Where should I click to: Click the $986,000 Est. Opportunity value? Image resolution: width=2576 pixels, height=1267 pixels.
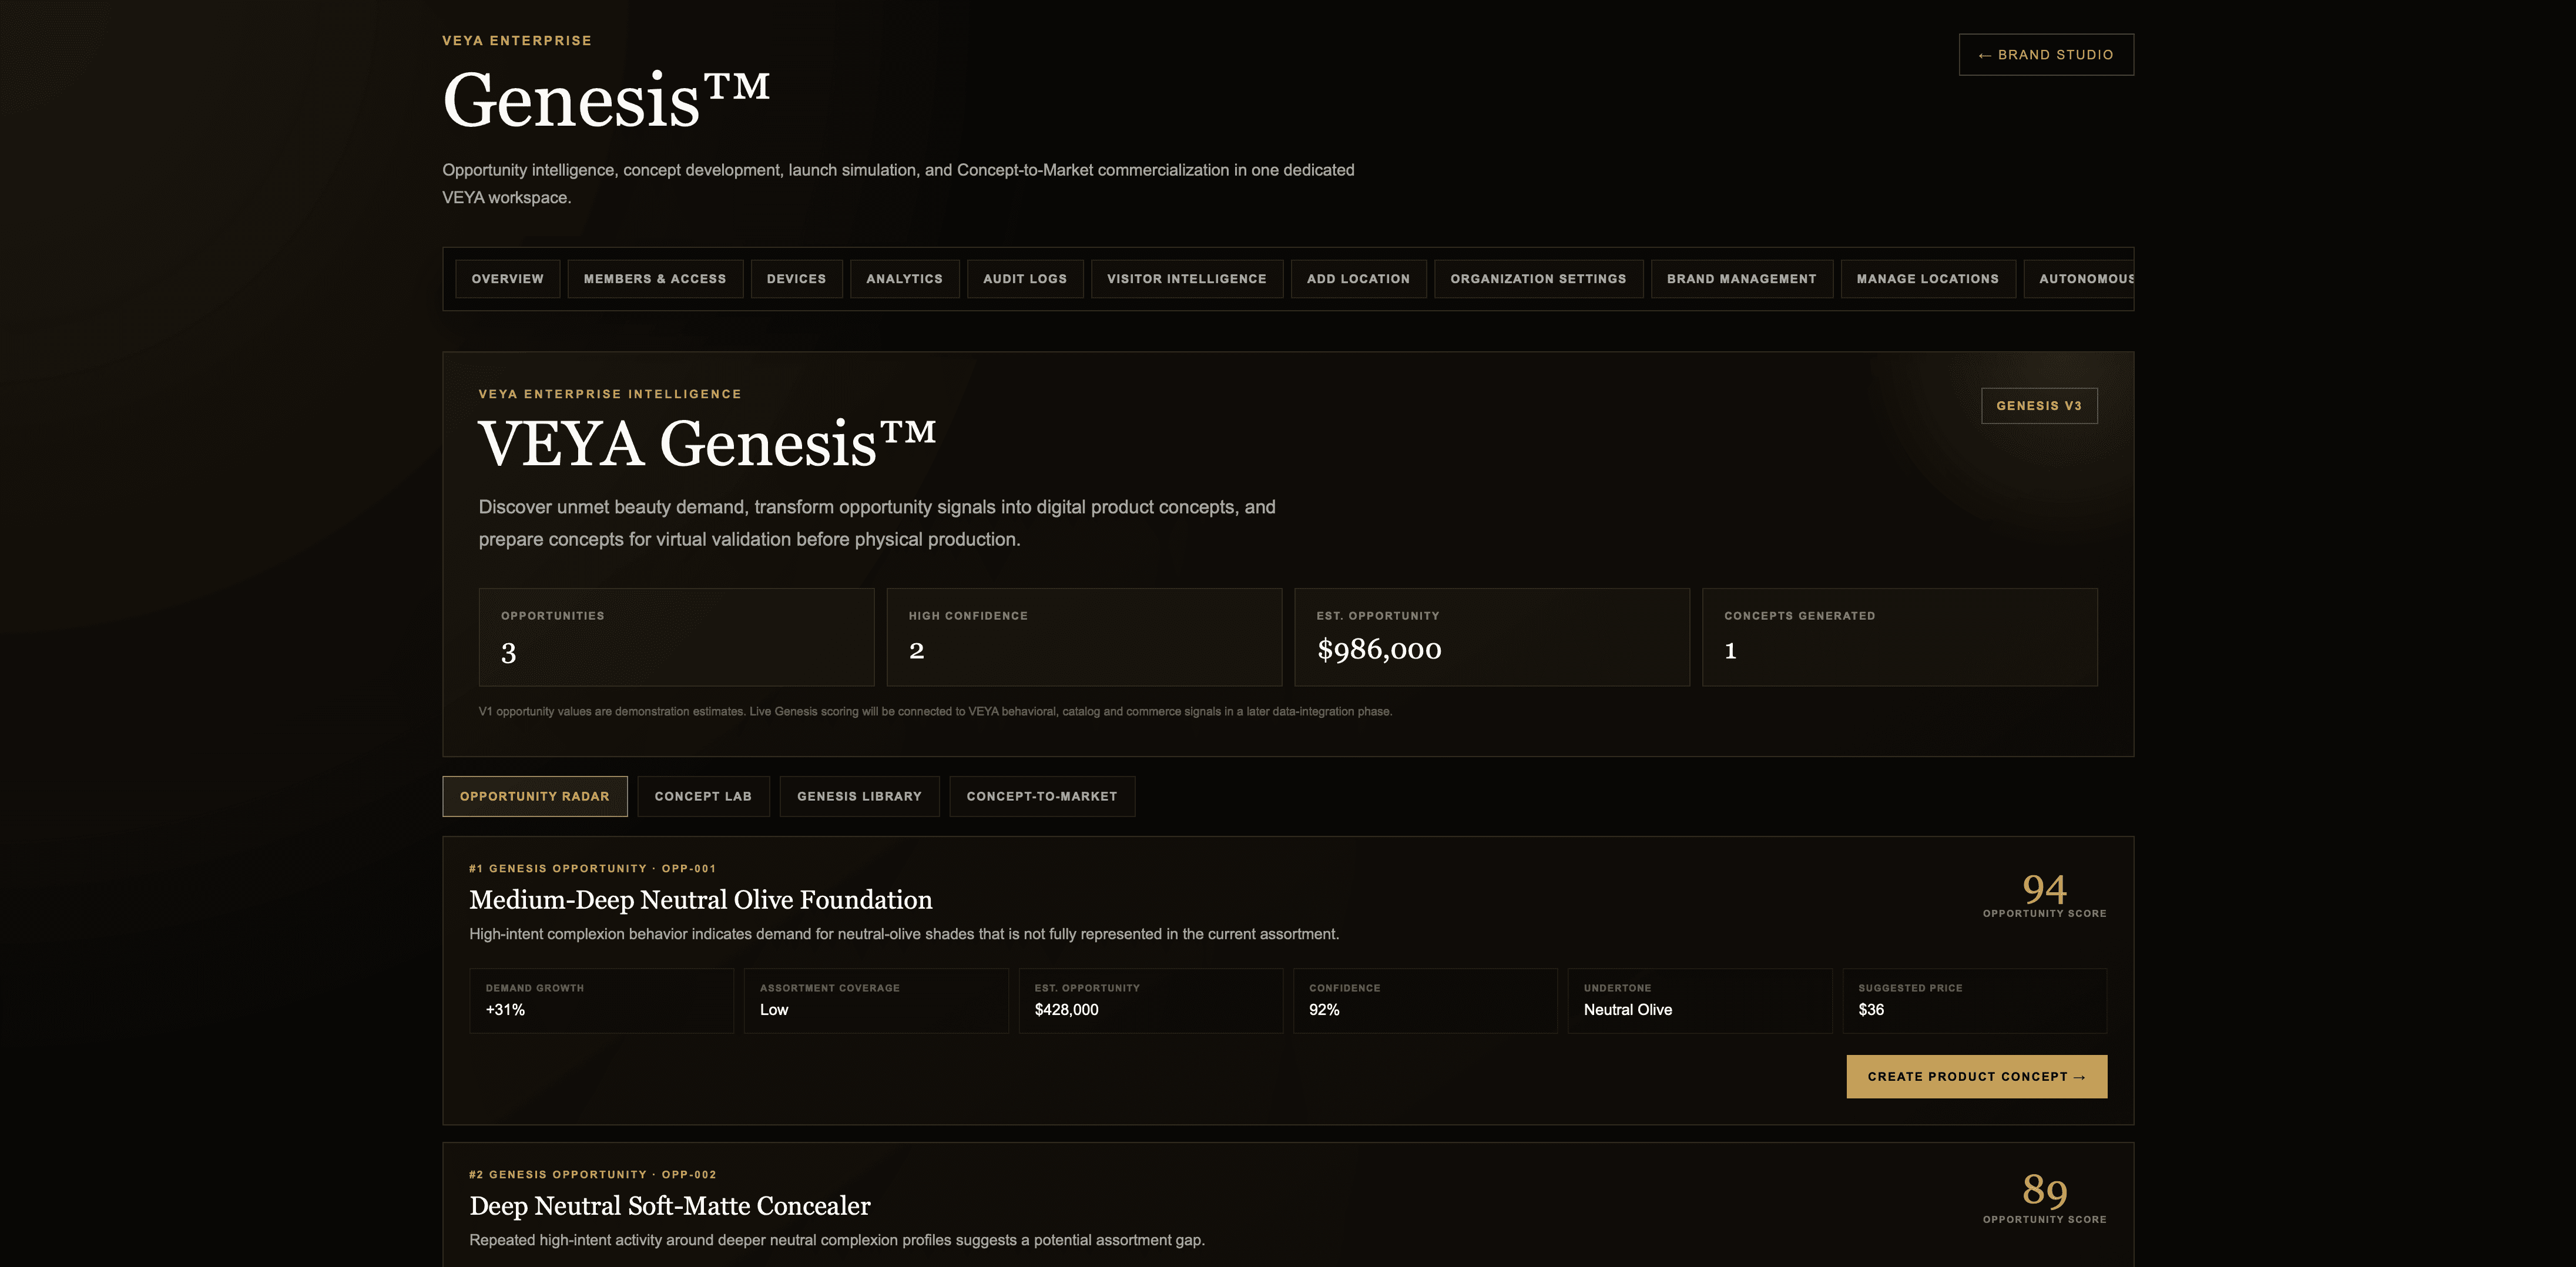[x=1379, y=650]
